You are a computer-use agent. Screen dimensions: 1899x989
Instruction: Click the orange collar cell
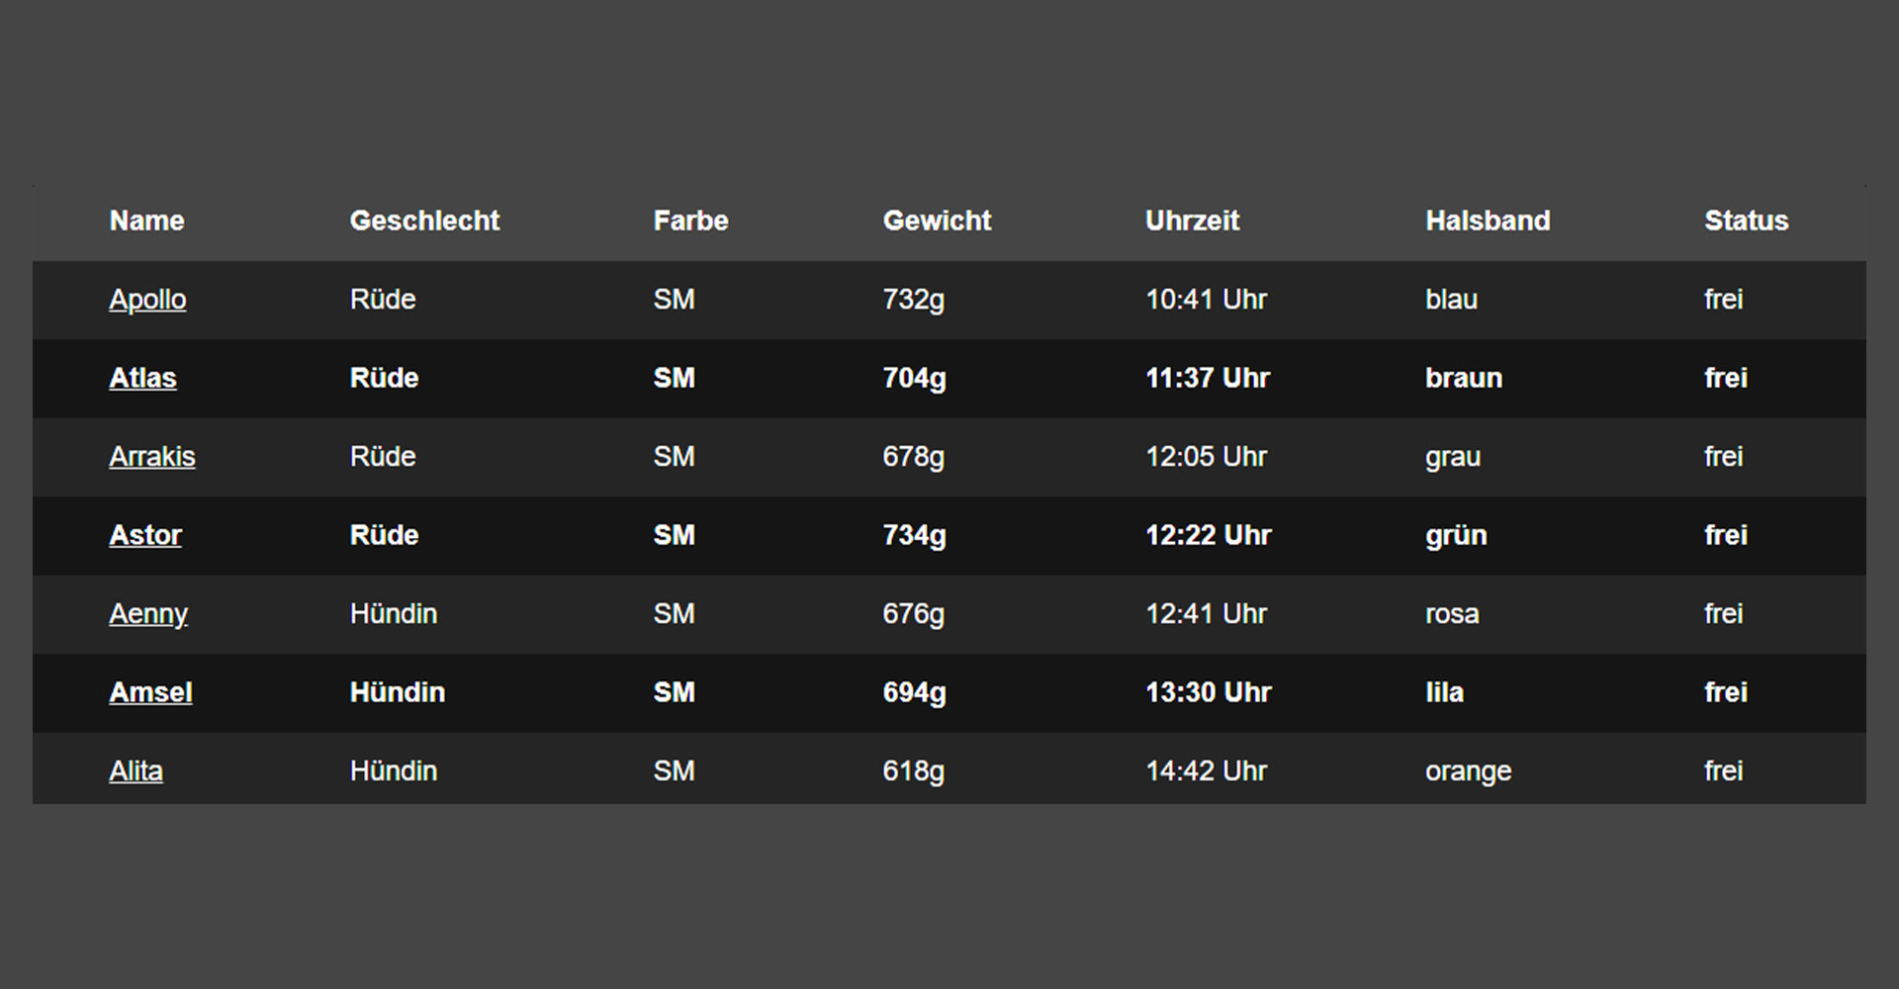pos(1468,771)
